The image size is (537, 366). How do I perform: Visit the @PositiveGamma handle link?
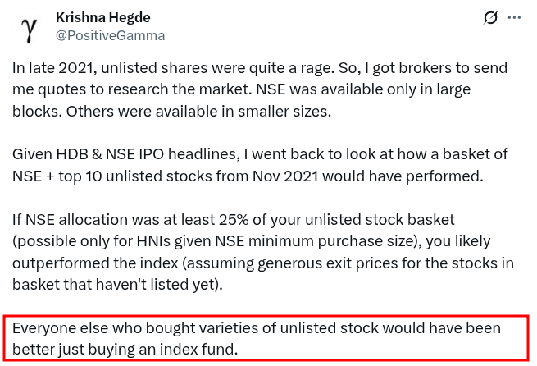pyautogui.click(x=110, y=35)
